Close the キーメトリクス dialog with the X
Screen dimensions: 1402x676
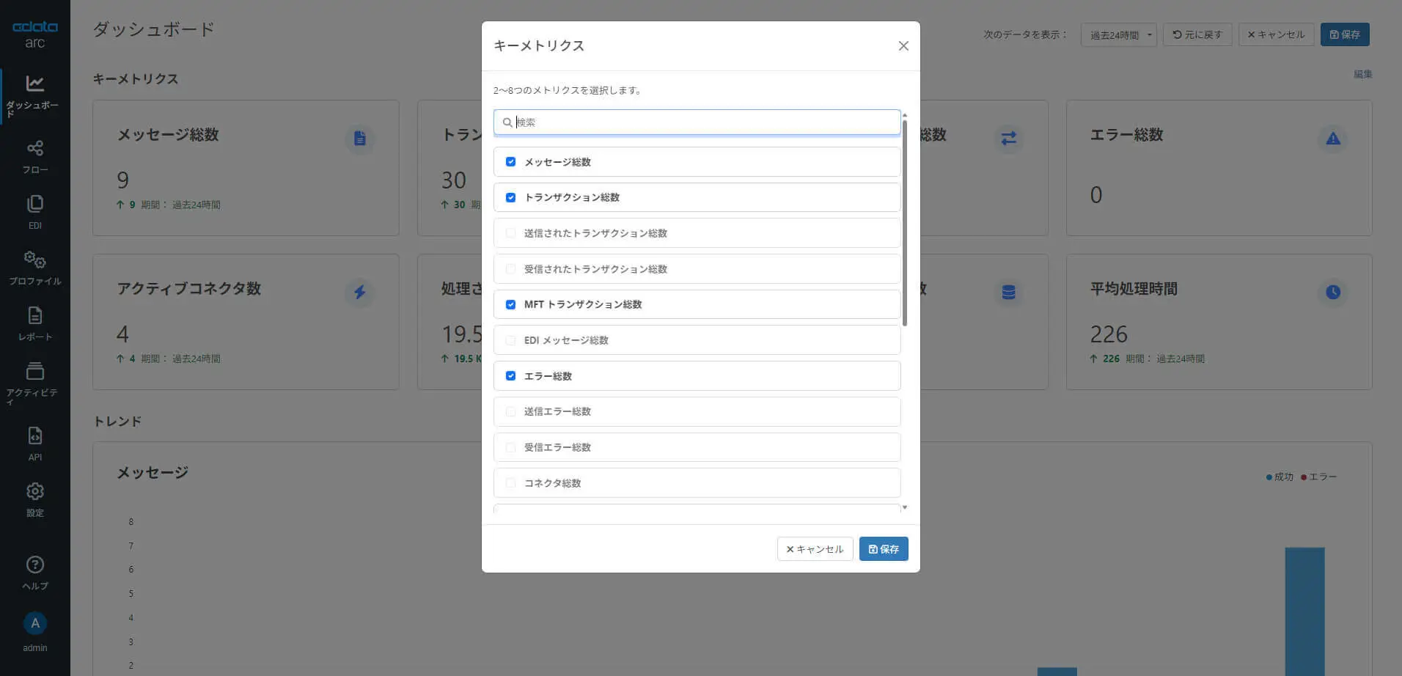pyautogui.click(x=903, y=46)
